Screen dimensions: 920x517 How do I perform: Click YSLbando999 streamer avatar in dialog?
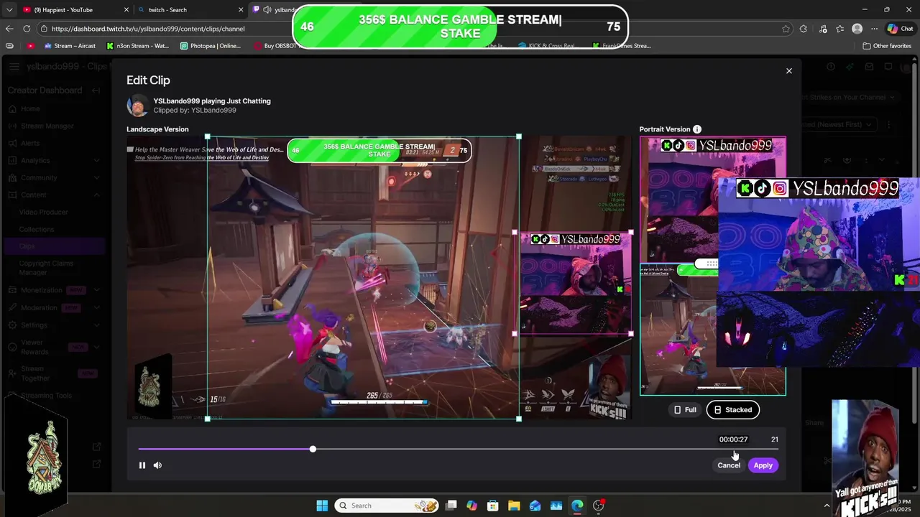click(x=137, y=106)
